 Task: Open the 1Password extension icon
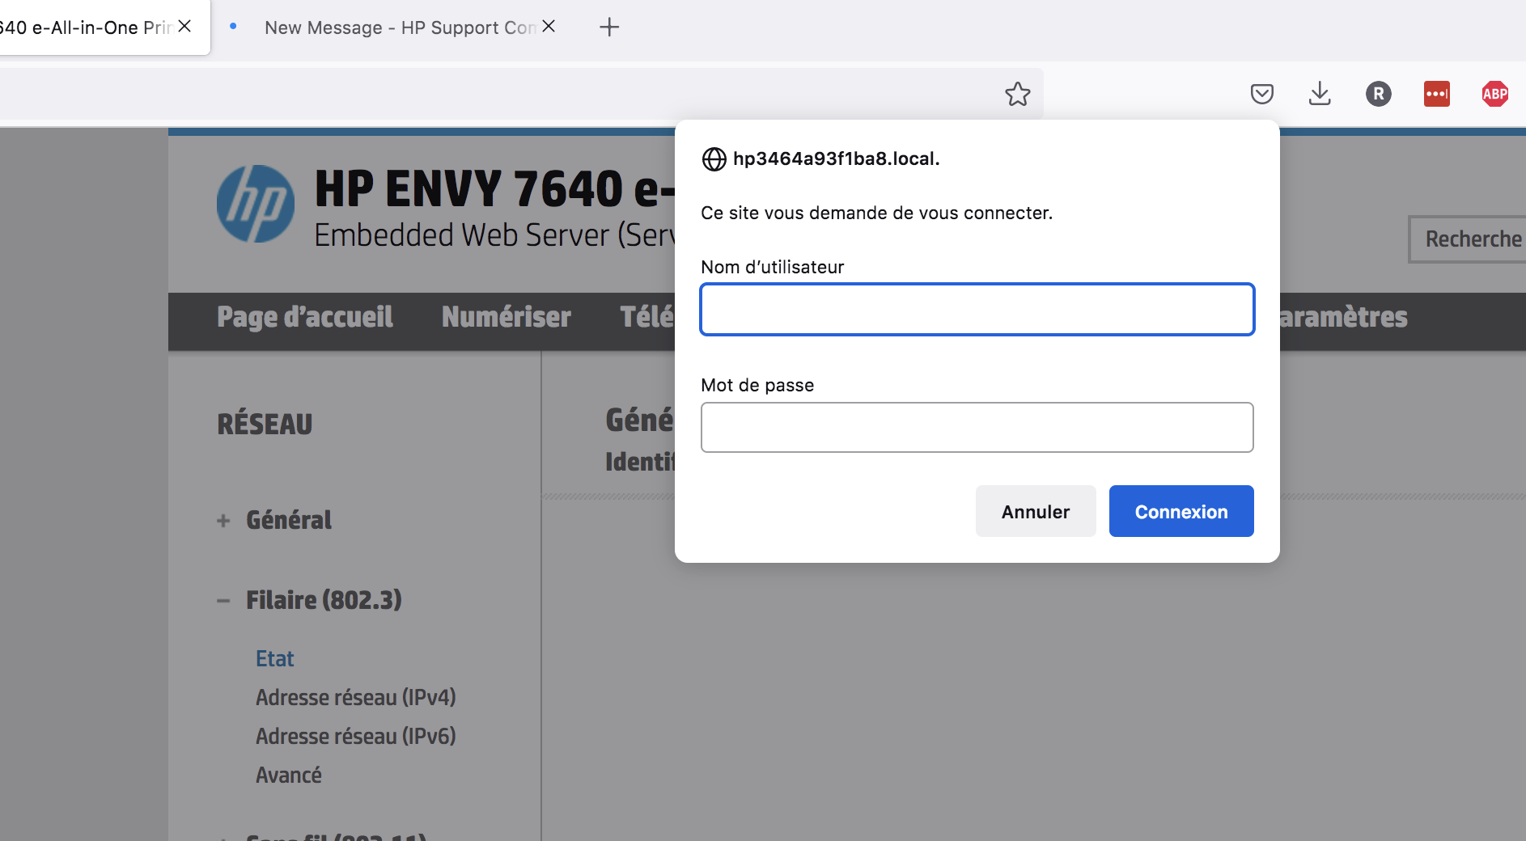coord(1437,94)
